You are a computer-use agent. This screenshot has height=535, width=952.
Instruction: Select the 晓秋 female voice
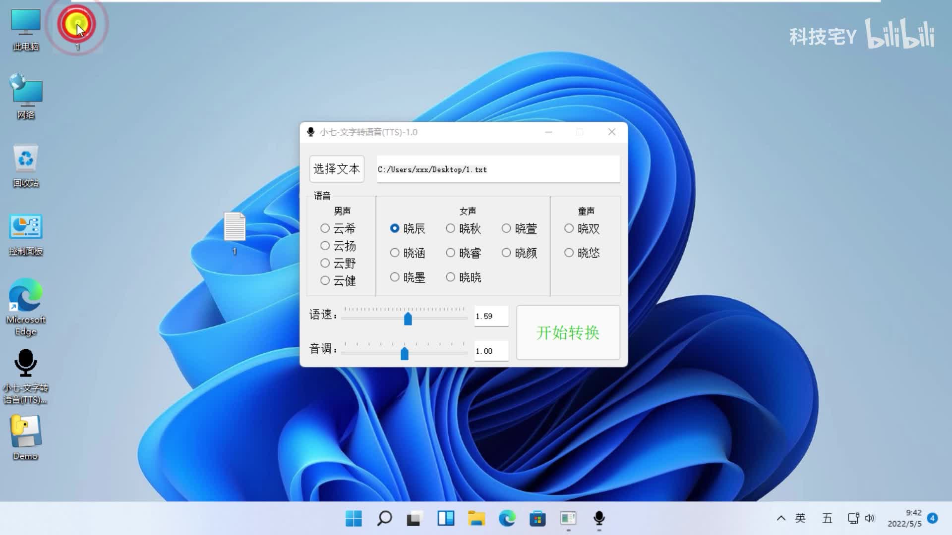coord(450,228)
